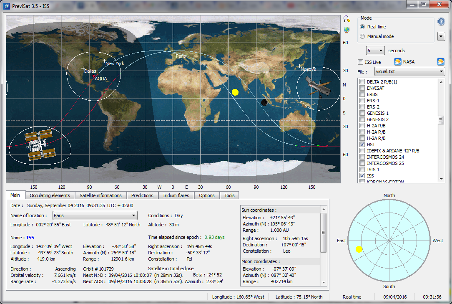The width and height of the screenshot is (452, 304).
Task: Check the GENESIS 1 checkbox
Action: pyautogui.click(x=362, y=113)
